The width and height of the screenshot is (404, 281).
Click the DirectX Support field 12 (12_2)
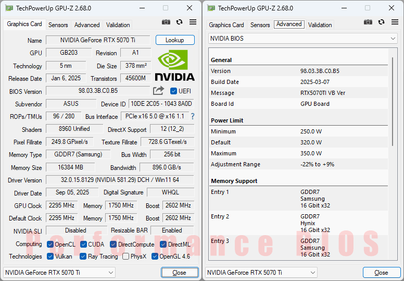tap(172, 129)
